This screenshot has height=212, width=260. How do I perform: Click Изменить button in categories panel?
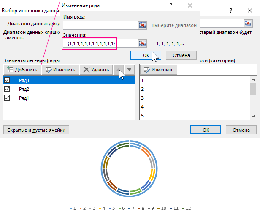pyautogui.click(x=158, y=70)
